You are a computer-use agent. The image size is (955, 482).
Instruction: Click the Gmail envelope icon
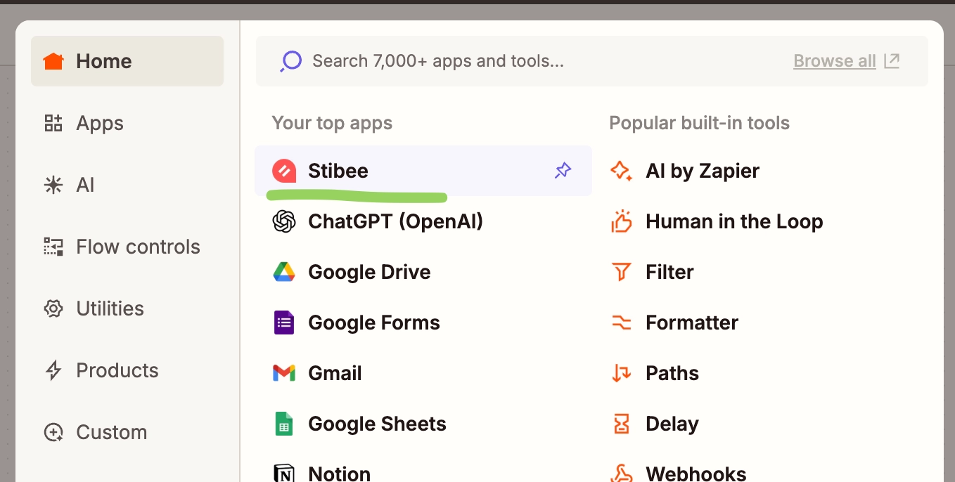point(284,373)
